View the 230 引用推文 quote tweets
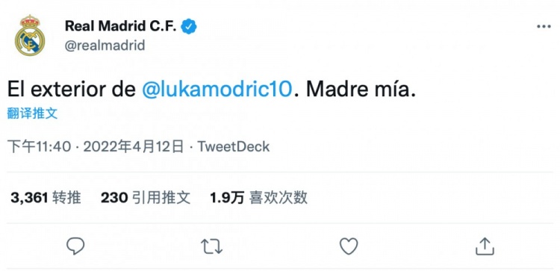560x271 pixels. (146, 197)
